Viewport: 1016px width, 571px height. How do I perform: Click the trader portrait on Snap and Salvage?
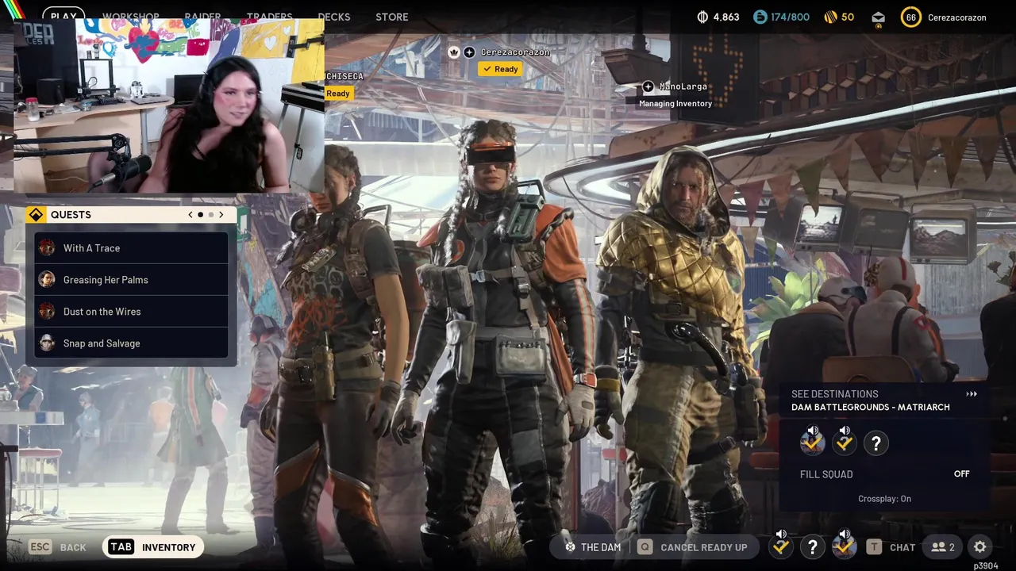point(48,343)
